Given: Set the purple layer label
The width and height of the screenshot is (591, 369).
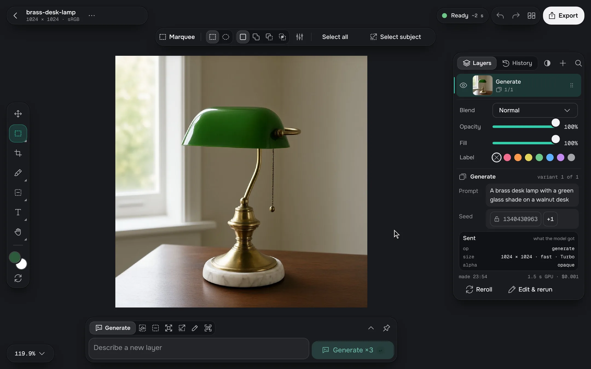Looking at the screenshot, I should click(x=560, y=157).
